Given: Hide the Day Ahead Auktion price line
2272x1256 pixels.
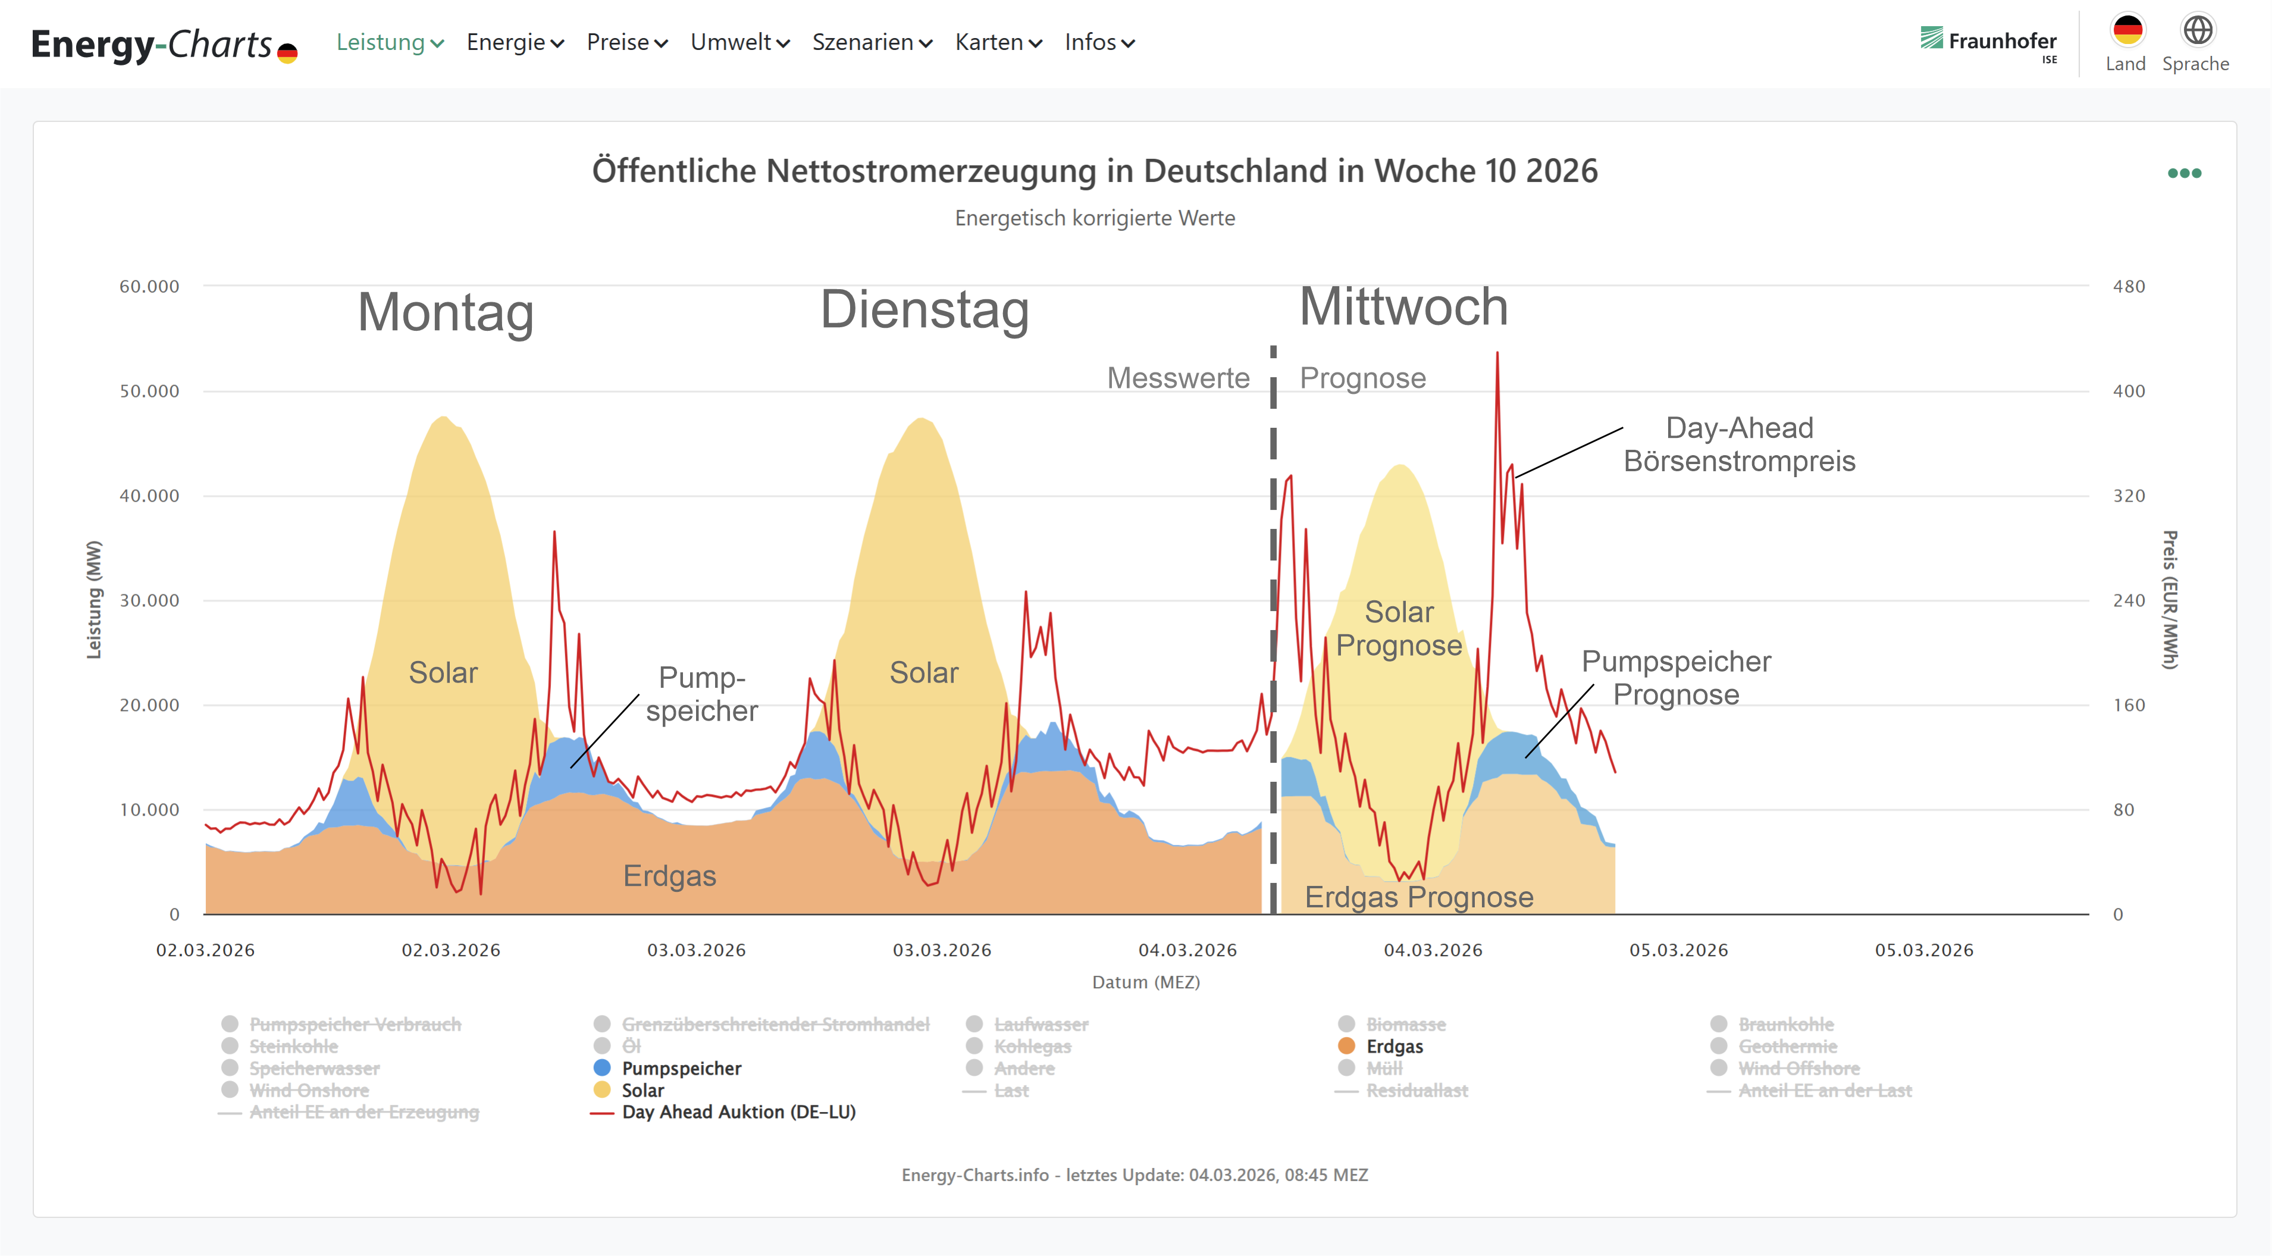Looking at the screenshot, I should point(738,1112).
